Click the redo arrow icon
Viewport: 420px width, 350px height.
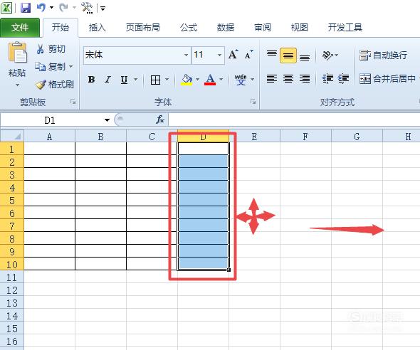coord(63,8)
